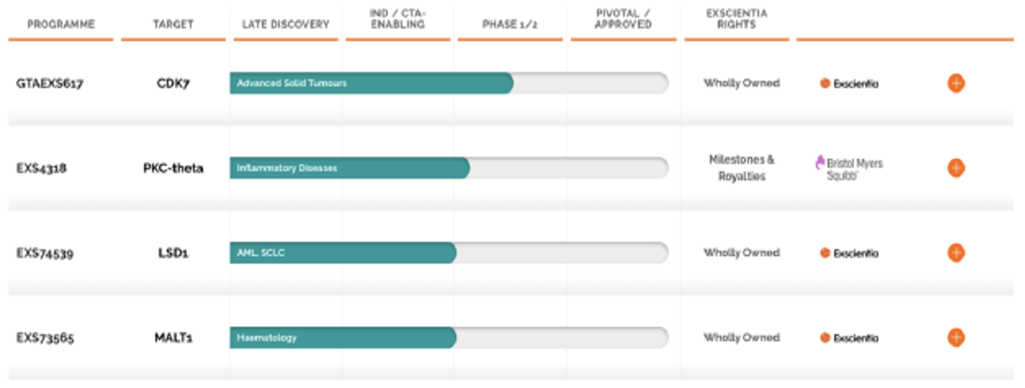1025x388 pixels.
Task: Click the Exscientia logo in CDK7 row
Action: coord(849,84)
